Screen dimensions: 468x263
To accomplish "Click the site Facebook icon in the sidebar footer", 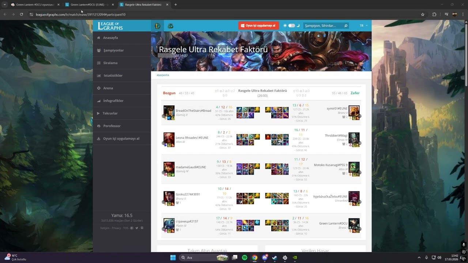I will 132,228.
